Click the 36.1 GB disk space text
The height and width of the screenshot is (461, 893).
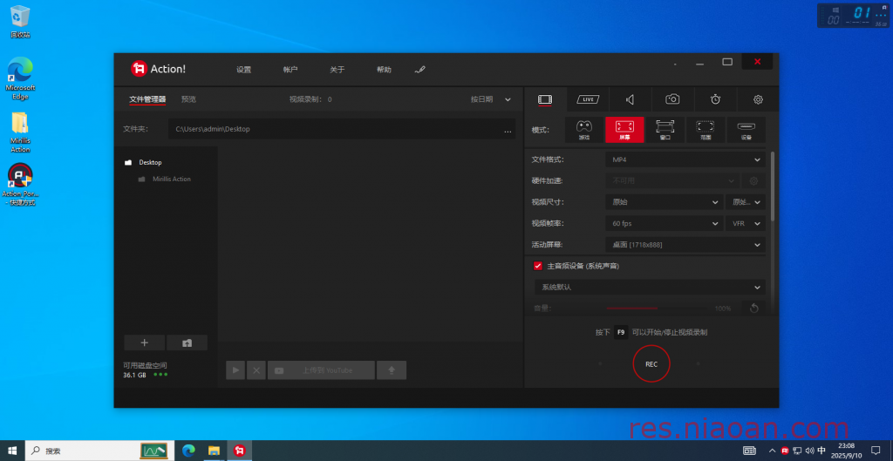pos(134,375)
